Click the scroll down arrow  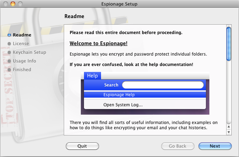[x=229, y=132]
